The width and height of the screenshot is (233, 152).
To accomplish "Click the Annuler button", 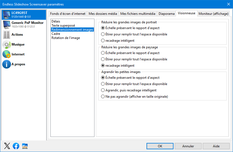I will pyautogui.click(x=188, y=146).
